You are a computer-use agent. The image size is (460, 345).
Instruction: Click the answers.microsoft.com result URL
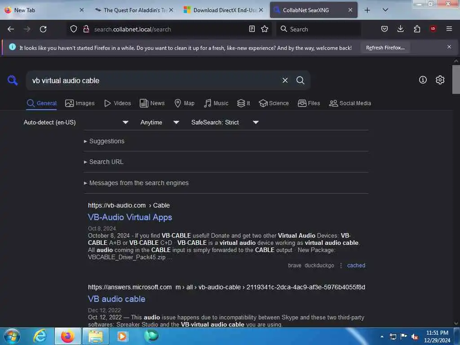pos(226,287)
